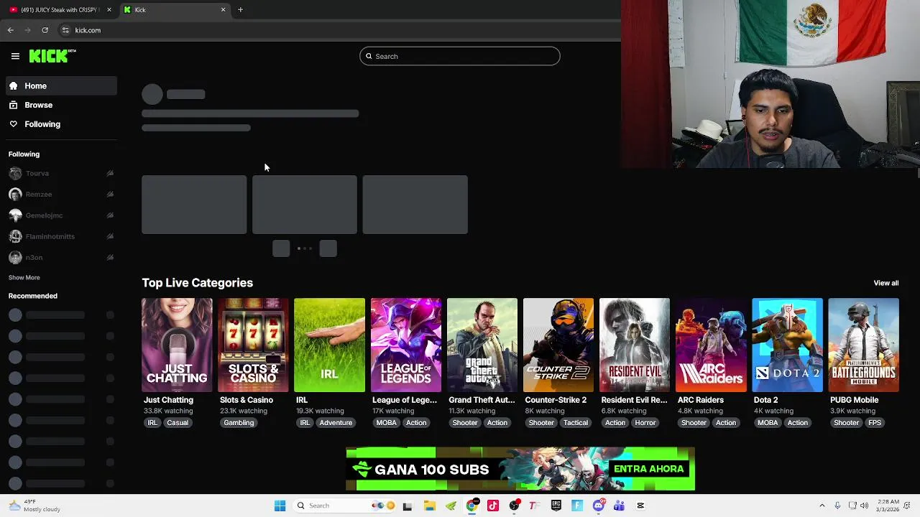Click Gambling tag under Slots & Casino
Viewport: 920px width, 517px height.
click(x=239, y=423)
